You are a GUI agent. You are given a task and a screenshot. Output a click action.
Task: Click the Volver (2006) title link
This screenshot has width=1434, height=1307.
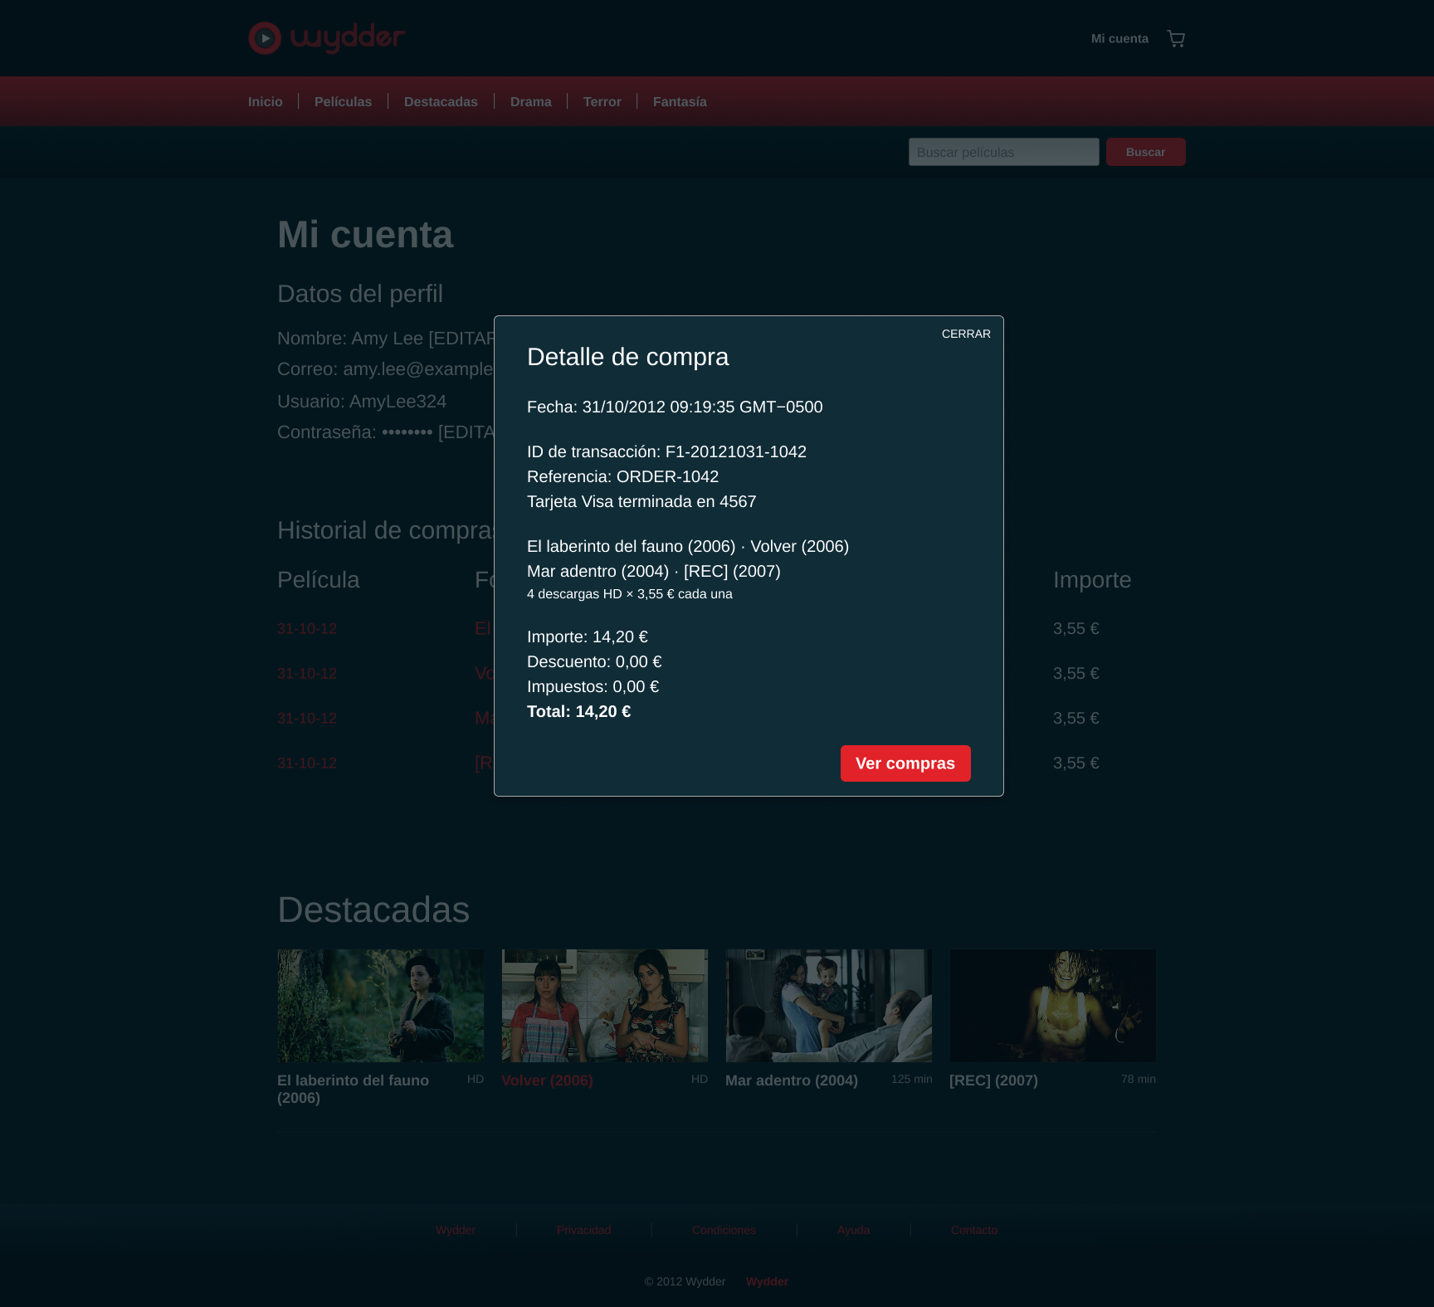pyautogui.click(x=547, y=1080)
